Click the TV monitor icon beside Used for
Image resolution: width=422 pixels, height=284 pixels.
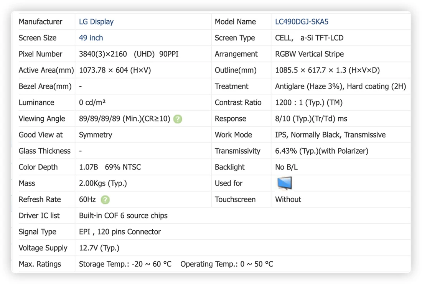click(x=285, y=183)
